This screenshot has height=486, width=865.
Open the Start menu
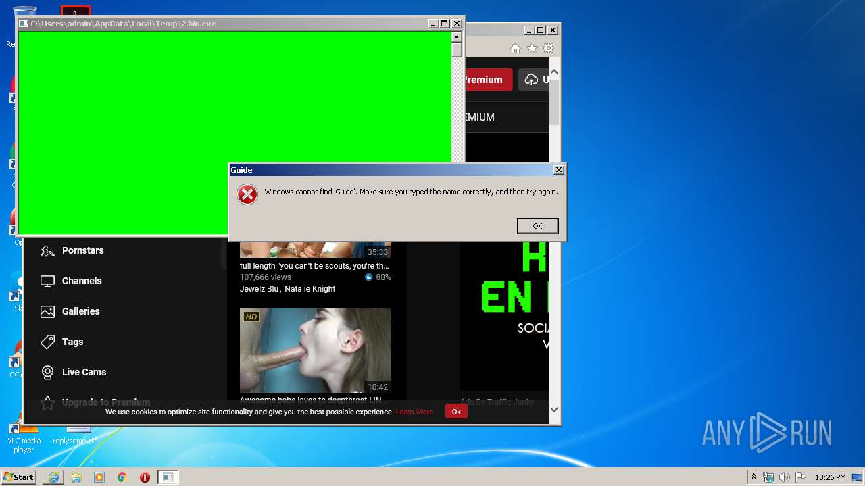[x=18, y=477]
